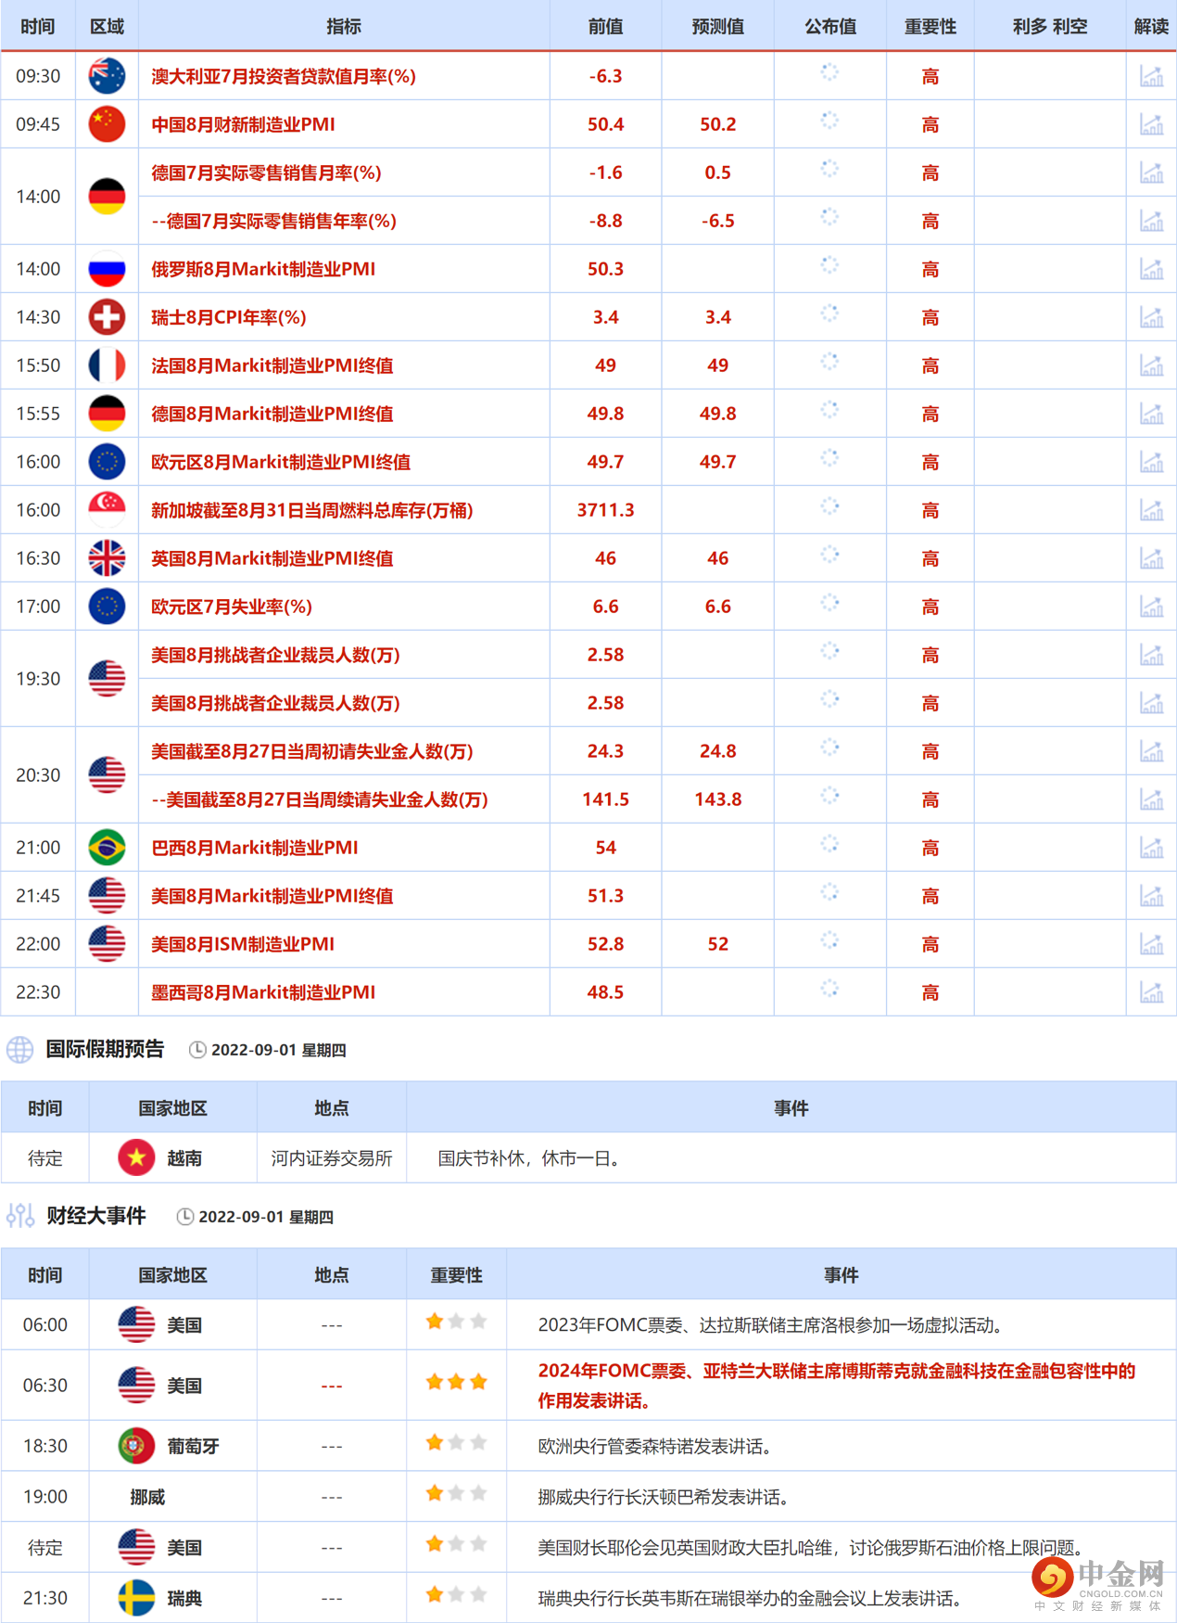This screenshot has width=1177, height=1623.
Task: Open chart icon for 德国7月实际零售销售年率 row
Action: point(1151,221)
